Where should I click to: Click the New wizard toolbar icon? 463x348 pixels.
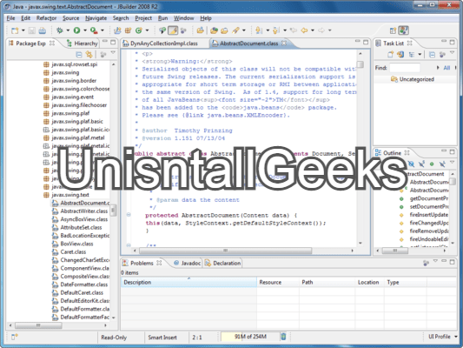pos(15,30)
